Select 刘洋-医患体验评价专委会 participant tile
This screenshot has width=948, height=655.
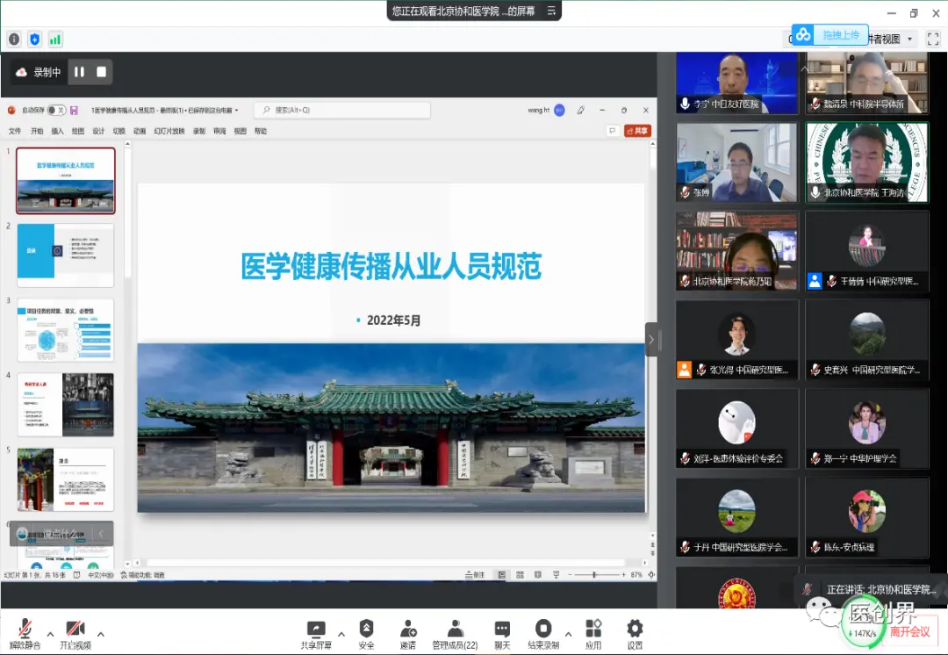click(x=737, y=428)
